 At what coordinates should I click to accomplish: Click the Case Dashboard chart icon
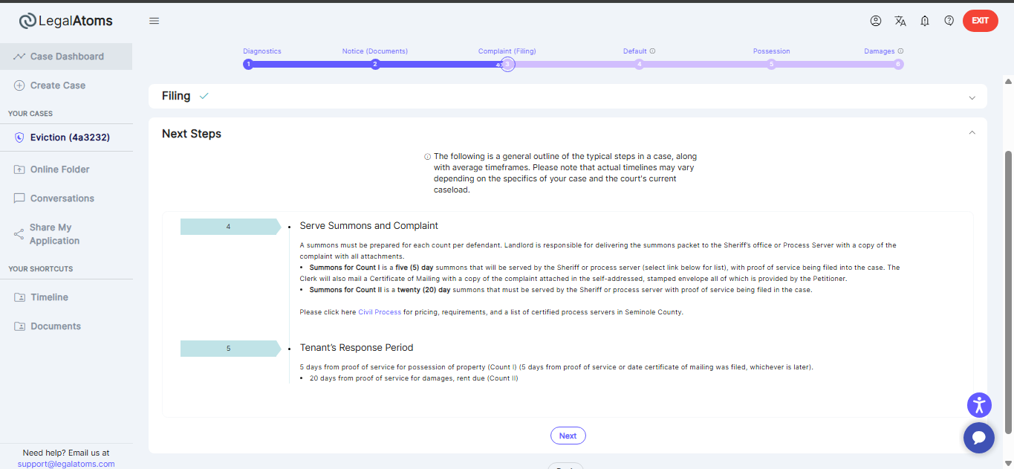point(19,56)
